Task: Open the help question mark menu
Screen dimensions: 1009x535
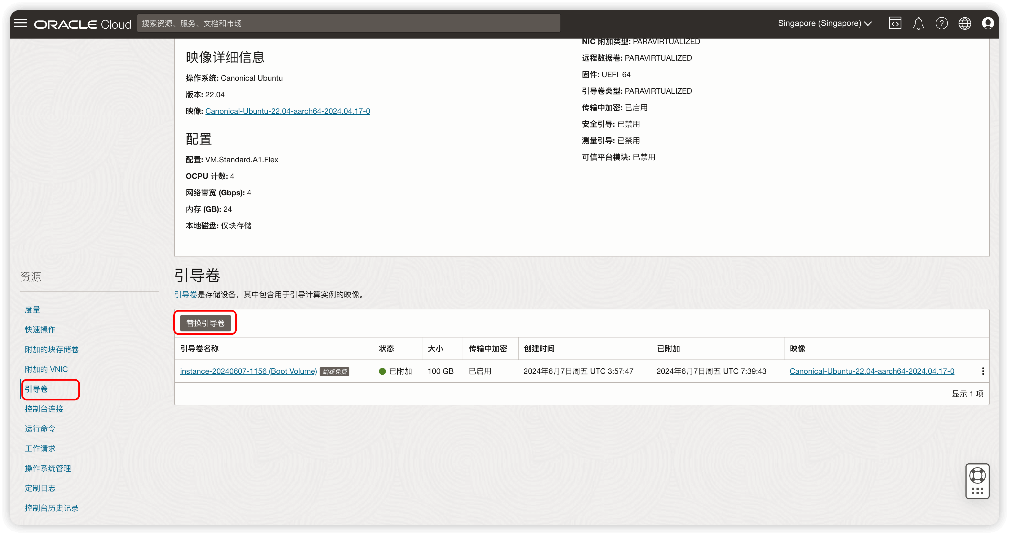Action: [941, 23]
